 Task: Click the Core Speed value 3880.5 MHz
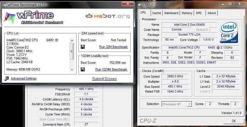click(x=175, y=76)
